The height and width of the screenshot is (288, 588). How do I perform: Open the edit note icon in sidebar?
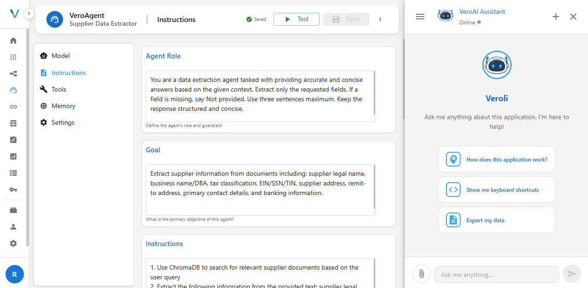[x=13, y=140]
